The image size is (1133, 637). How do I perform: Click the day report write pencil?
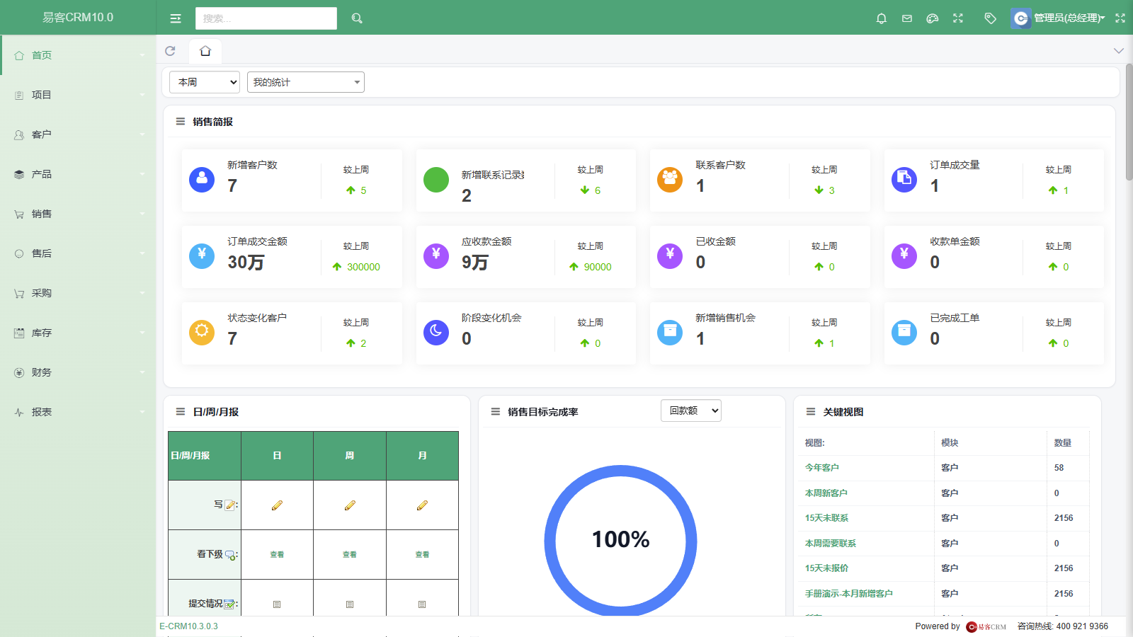[x=277, y=505]
